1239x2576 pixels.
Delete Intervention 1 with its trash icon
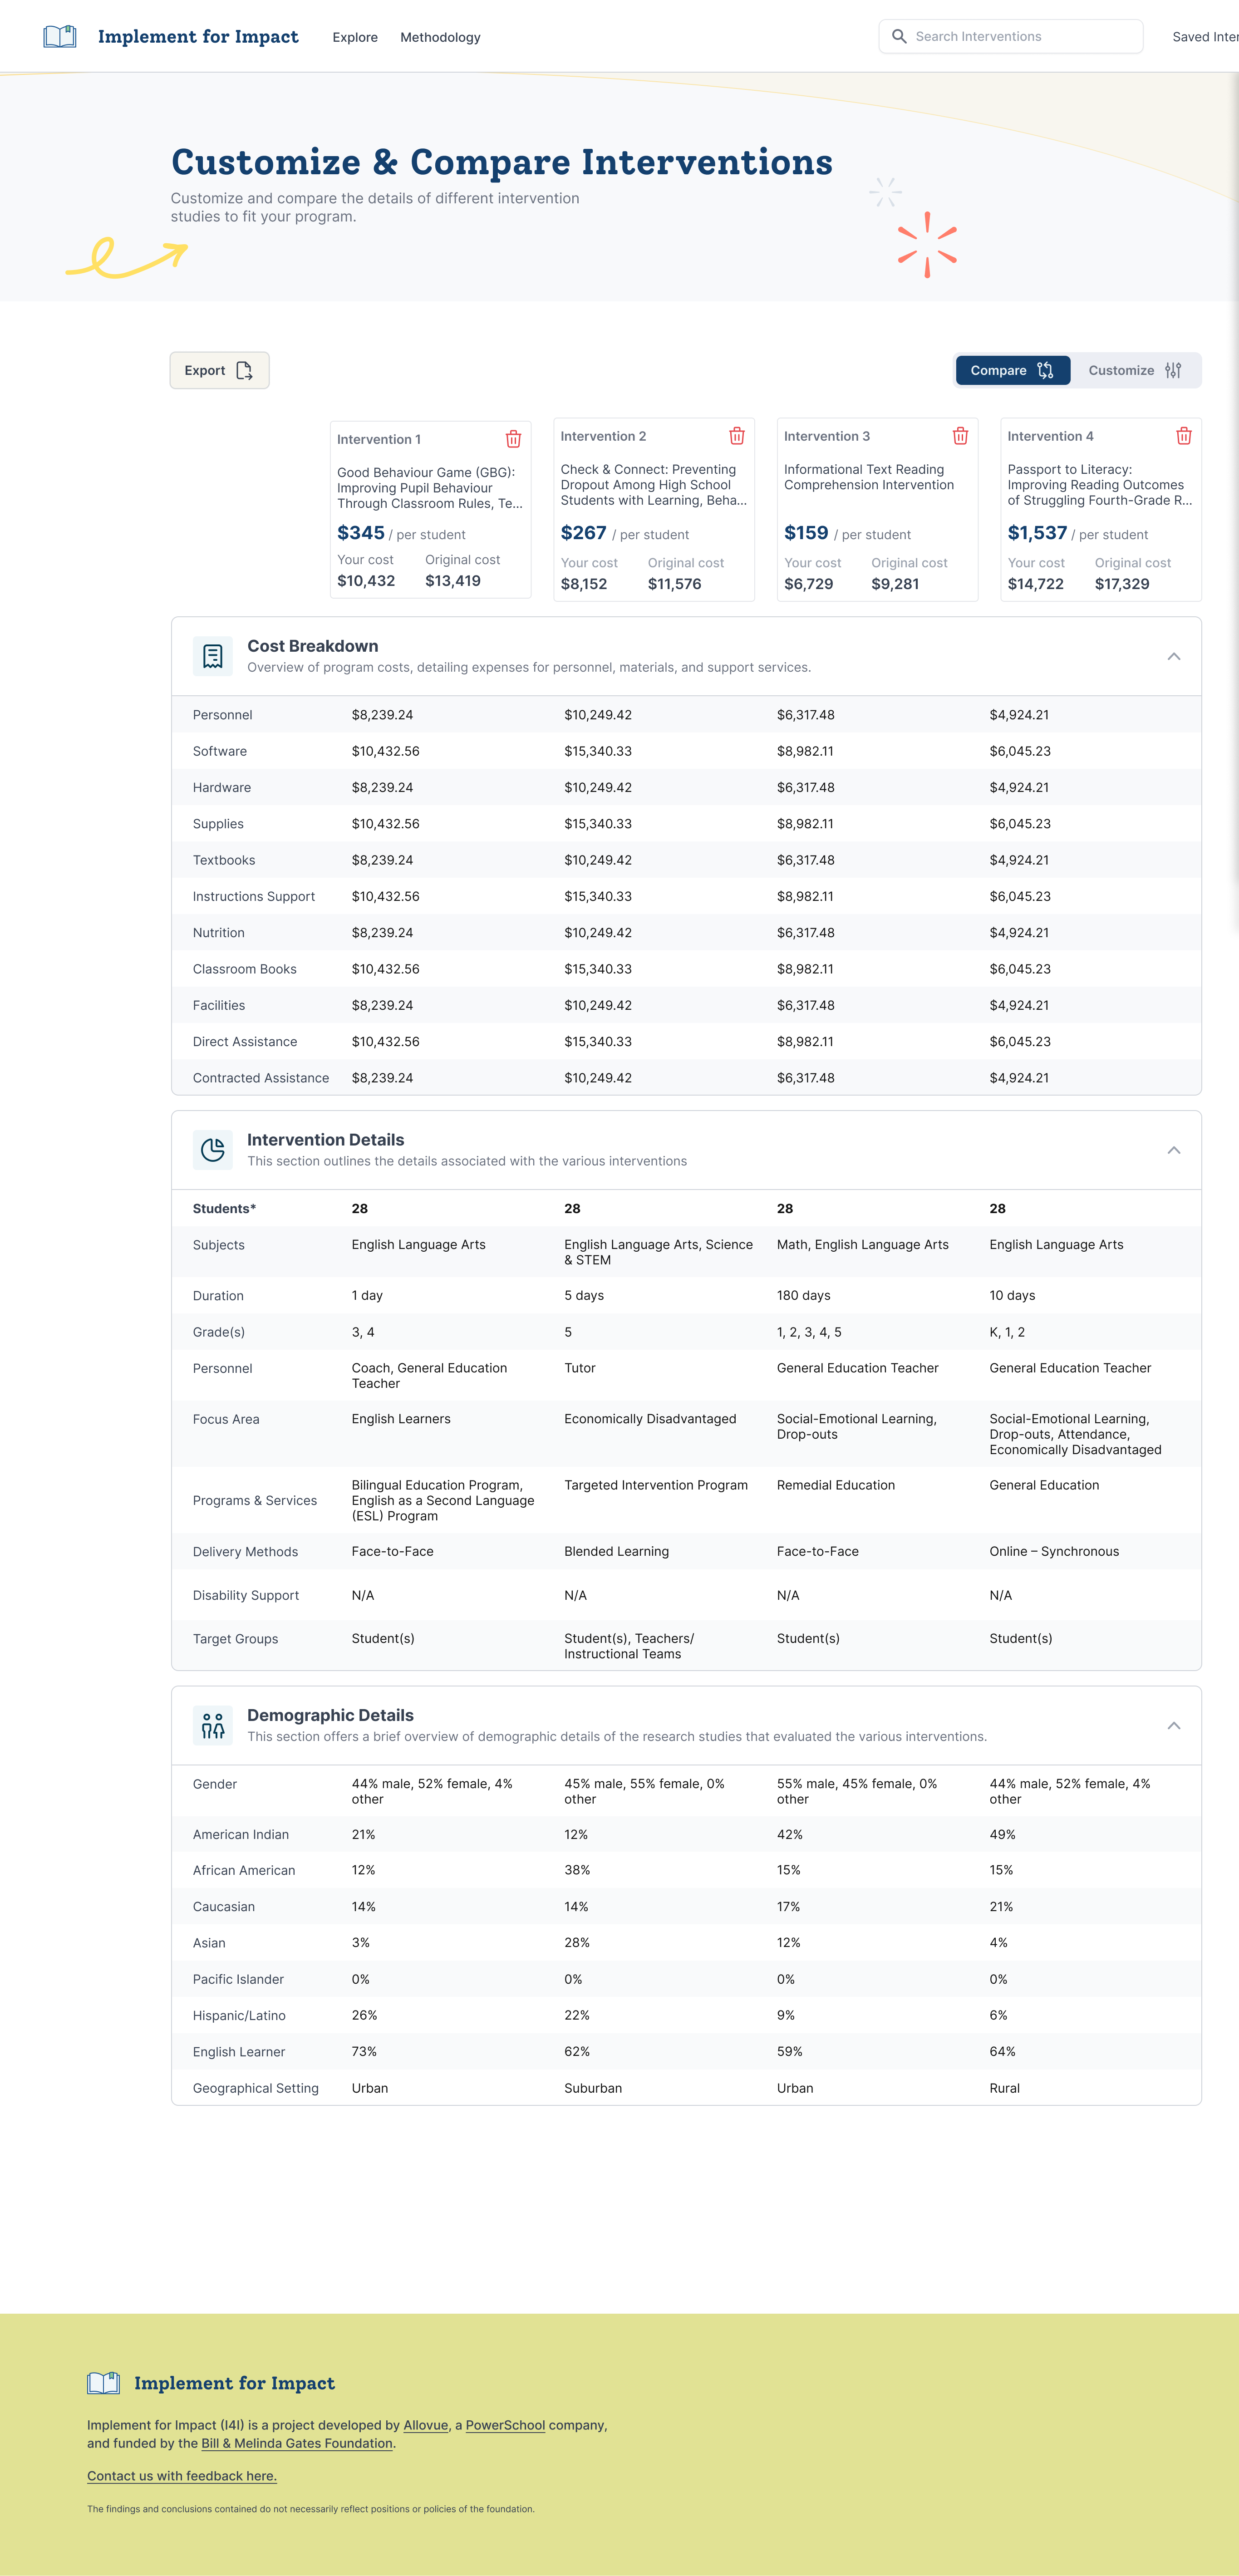coord(513,439)
